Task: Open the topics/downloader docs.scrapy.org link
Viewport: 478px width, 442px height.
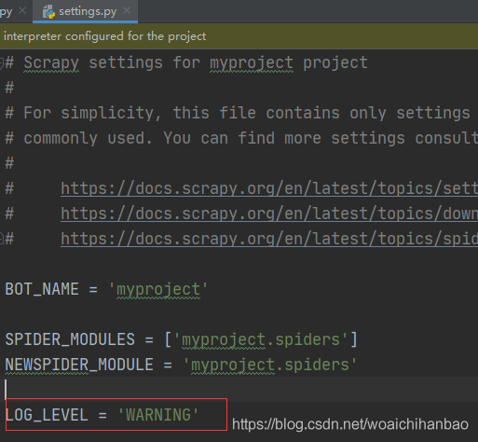Action: pyautogui.click(x=269, y=214)
